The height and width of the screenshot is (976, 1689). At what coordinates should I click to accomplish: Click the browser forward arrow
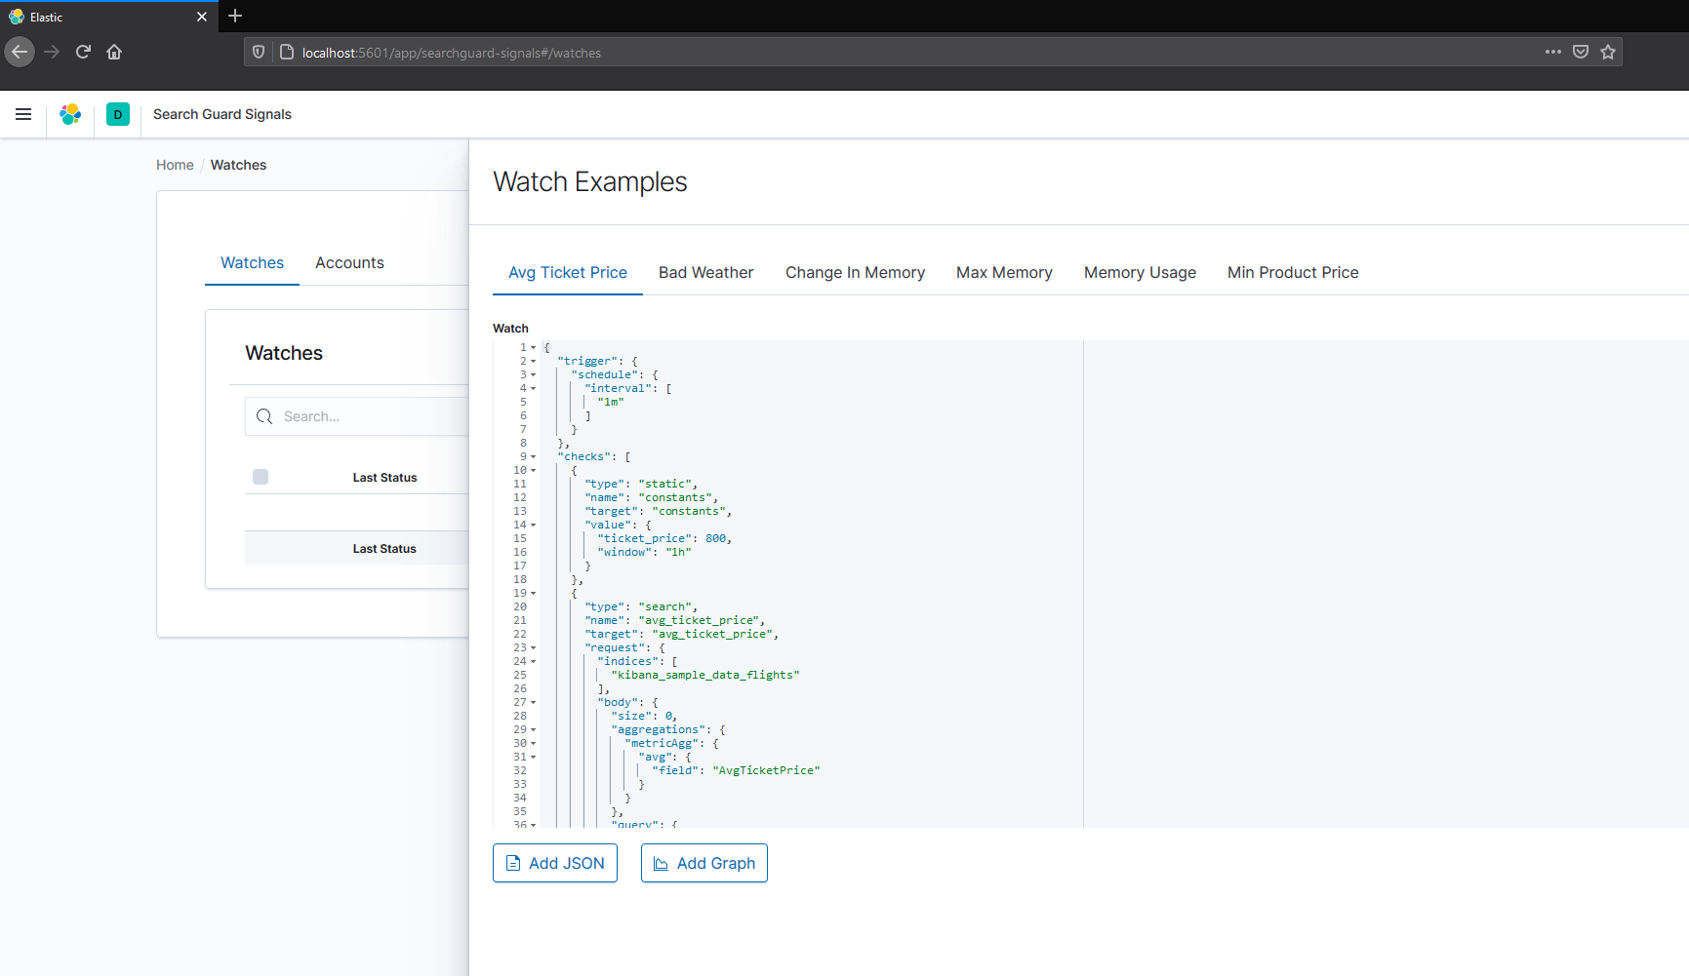tap(52, 52)
